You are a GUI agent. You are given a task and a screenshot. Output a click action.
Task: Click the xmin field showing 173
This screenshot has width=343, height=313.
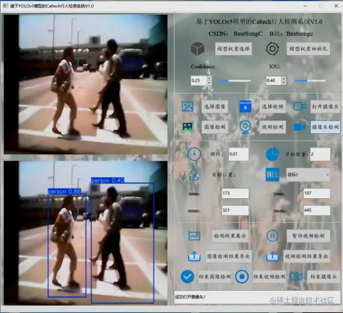235,193
